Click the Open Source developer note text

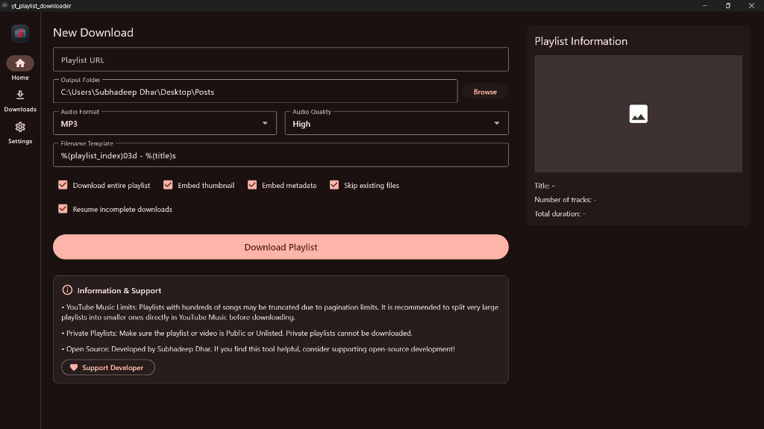(x=258, y=349)
